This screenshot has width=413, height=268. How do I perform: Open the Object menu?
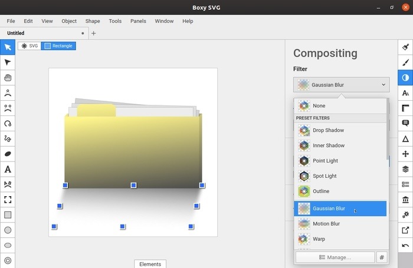point(69,21)
